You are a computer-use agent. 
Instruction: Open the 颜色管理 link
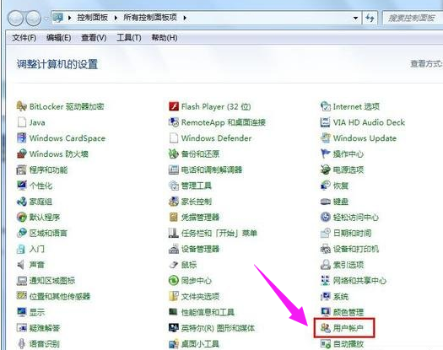click(348, 312)
